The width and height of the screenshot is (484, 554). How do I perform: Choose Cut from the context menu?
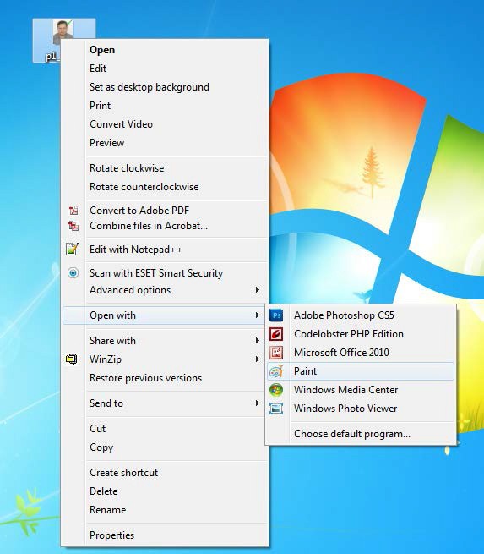click(x=165, y=429)
